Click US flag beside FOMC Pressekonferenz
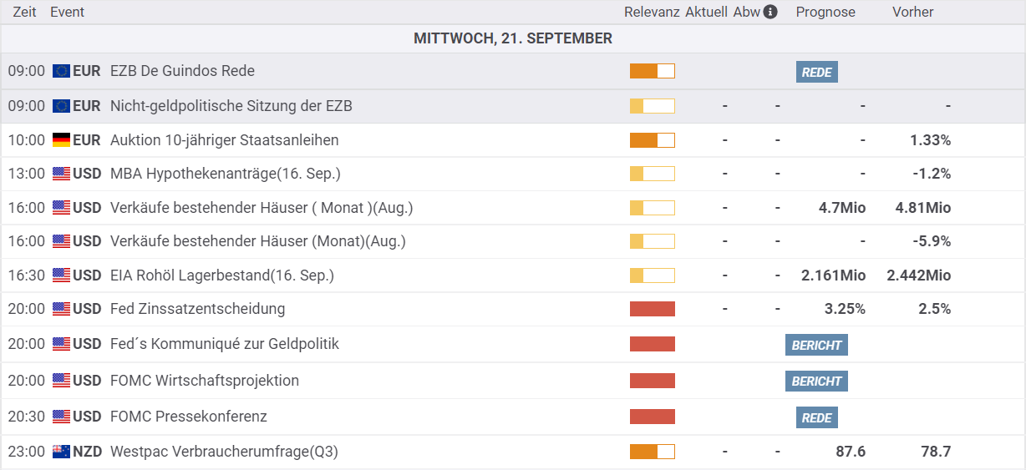Screen dimensions: 1026x470 [61, 417]
